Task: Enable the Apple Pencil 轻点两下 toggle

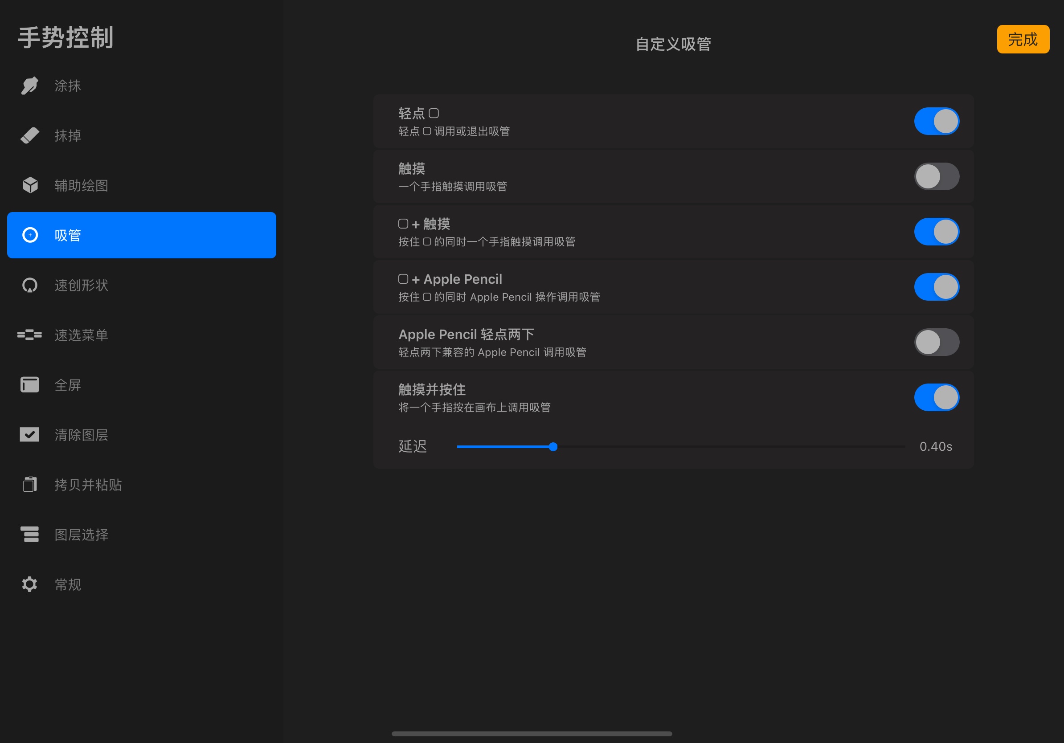Action: (x=937, y=342)
